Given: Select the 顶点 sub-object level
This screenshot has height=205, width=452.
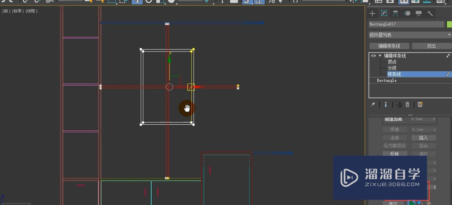Looking at the screenshot, I should 392,62.
